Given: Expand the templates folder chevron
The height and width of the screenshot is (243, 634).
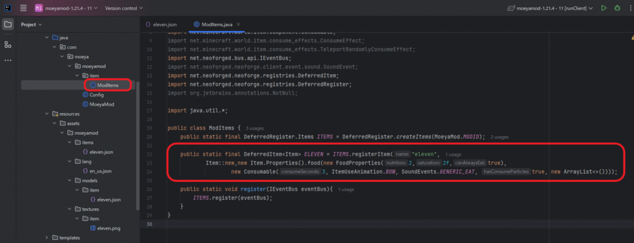Looking at the screenshot, I should pos(48,238).
